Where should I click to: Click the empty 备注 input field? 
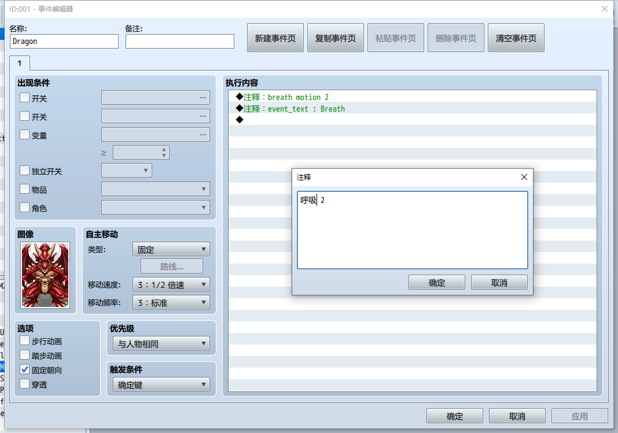click(x=180, y=41)
